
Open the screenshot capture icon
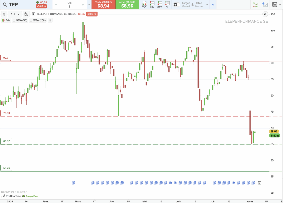point(266,5)
